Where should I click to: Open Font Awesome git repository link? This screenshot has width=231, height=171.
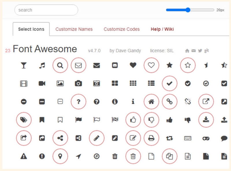pos(206,51)
